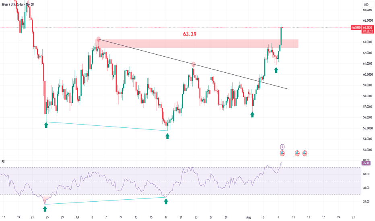The image size is (375, 221).
Task: Click the 15 date on time axis
Action: (x=151, y=217)
